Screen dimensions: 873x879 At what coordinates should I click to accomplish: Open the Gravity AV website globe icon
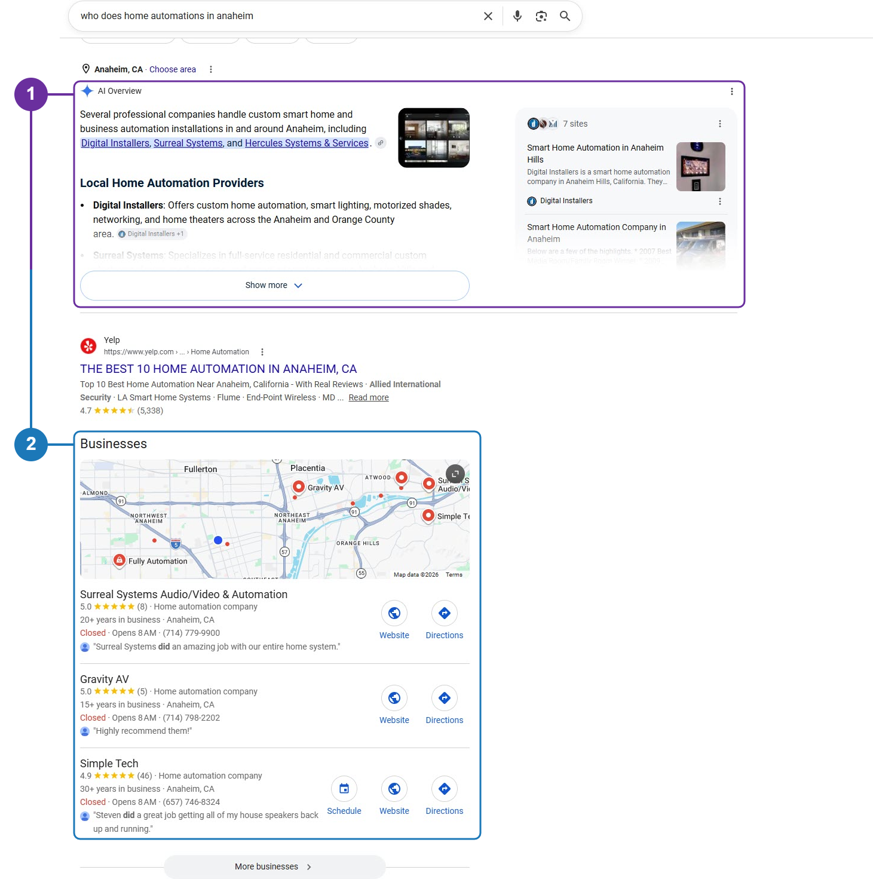coord(394,698)
